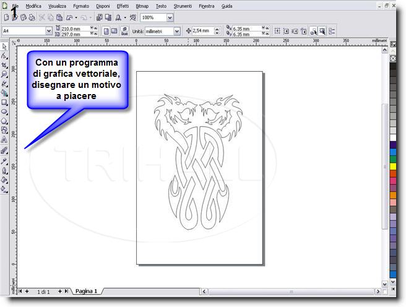Viewport: 406px width, 307px height.
Task: Select the Crop tool
Action: tap(4, 65)
